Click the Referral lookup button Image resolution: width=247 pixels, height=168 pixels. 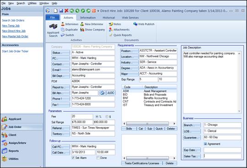(60, 128)
